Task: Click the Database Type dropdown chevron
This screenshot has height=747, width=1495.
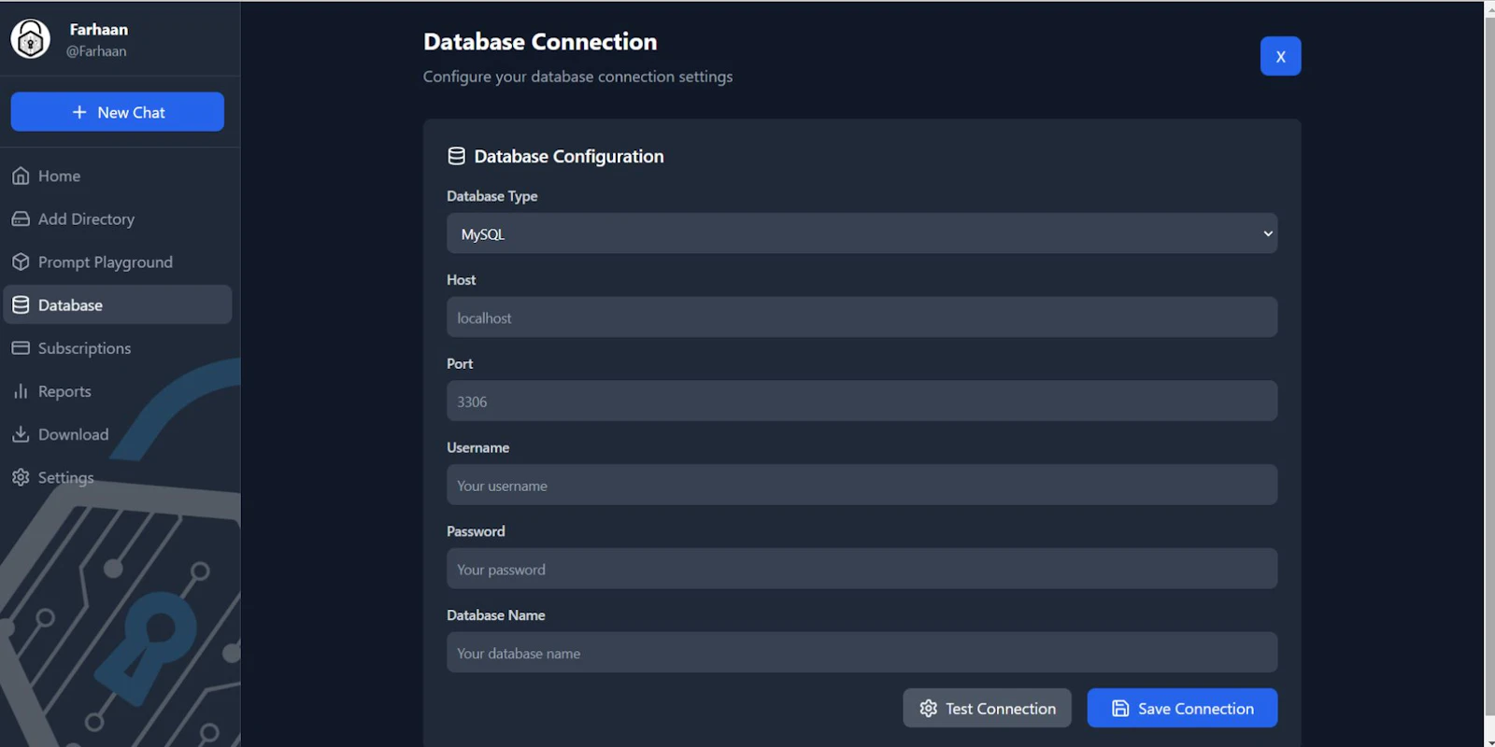Action: 1268,233
